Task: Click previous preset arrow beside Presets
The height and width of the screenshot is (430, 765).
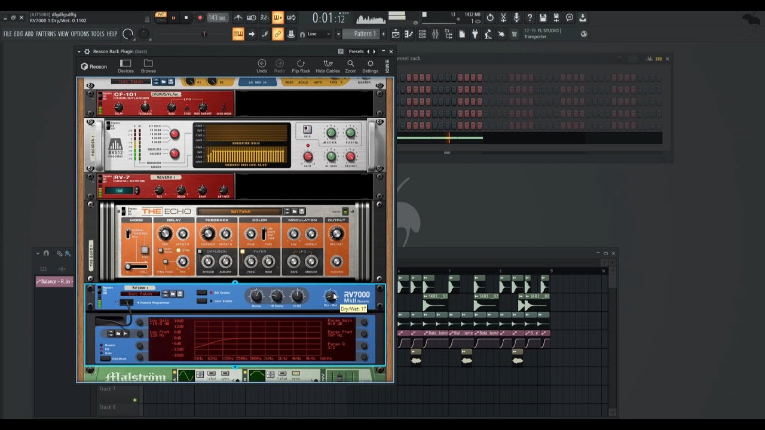Action: point(368,51)
